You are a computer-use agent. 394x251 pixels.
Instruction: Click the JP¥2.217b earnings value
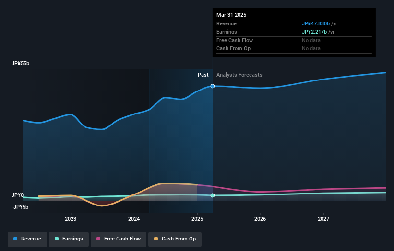click(x=314, y=32)
